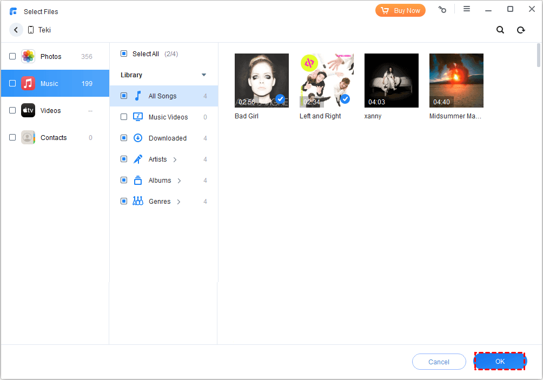Expand the Artists chevron

pos(175,159)
